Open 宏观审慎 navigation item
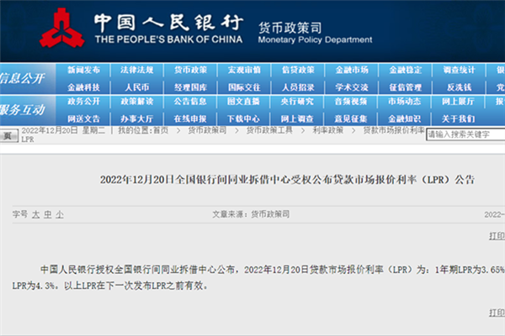The width and height of the screenshot is (505, 336). click(x=244, y=70)
